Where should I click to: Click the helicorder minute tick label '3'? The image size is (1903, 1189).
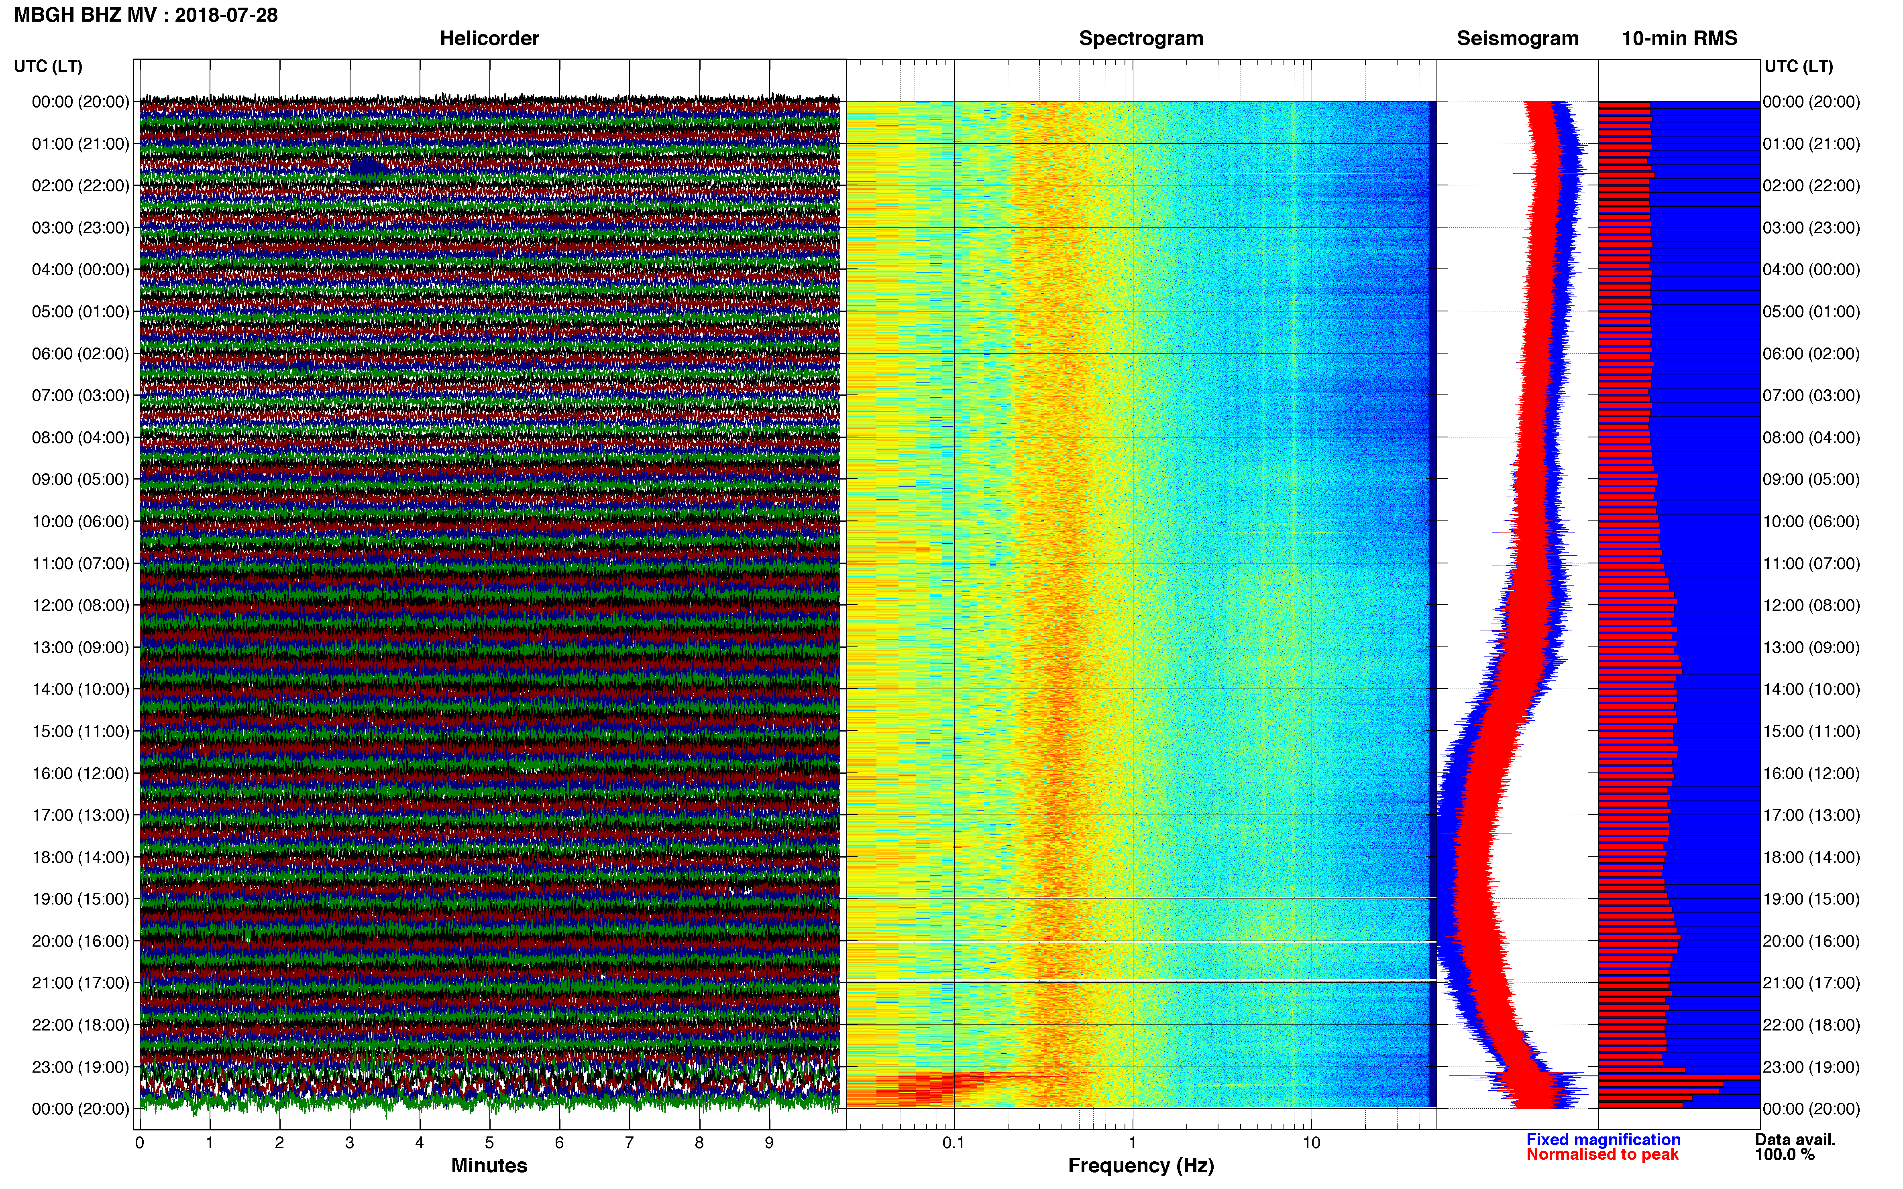pyautogui.click(x=349, y=1142)
